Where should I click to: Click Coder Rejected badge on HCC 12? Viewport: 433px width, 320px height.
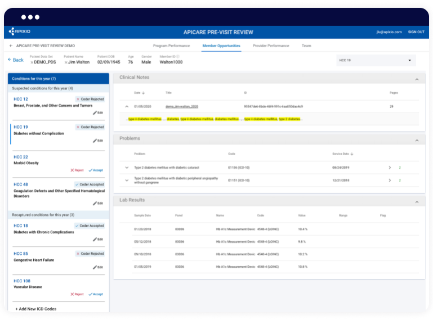(90, 99)
